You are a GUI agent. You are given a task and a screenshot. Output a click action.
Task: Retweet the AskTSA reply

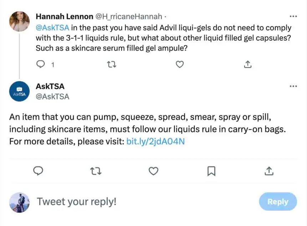[x=96, y=171]
